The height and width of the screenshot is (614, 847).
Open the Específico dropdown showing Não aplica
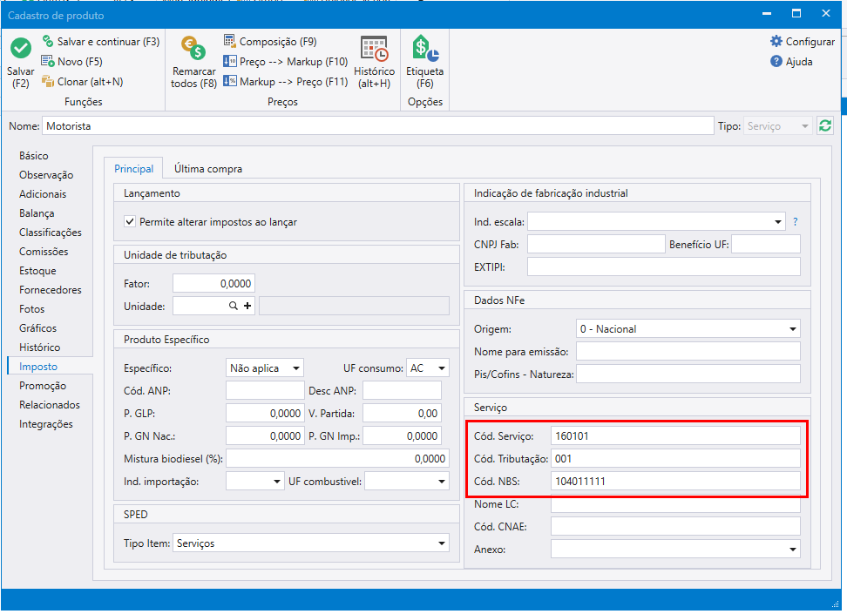point(297,368)
